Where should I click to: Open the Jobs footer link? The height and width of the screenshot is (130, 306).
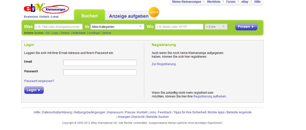tap(153, 112)
